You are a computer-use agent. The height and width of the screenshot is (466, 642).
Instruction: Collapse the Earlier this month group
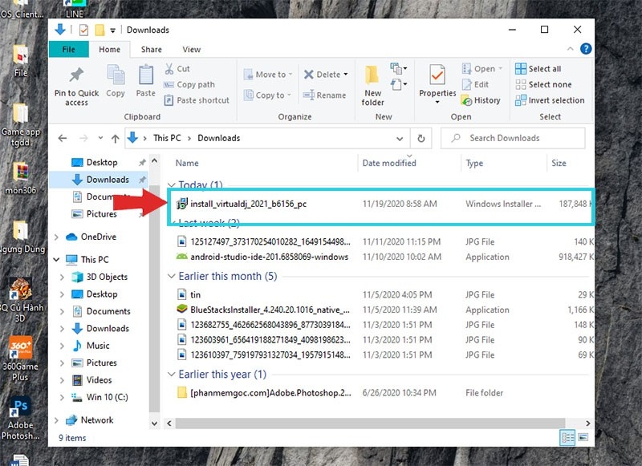tap(171, 276)
